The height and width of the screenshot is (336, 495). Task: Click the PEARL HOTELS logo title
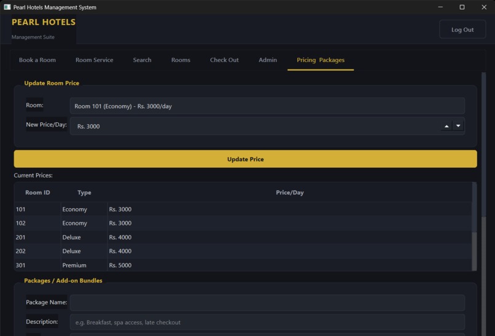click(44, 22)
